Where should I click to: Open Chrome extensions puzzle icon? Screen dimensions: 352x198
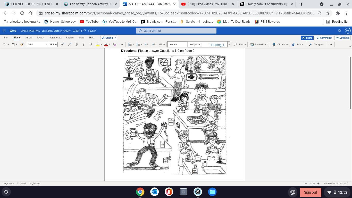click(338, 13)
